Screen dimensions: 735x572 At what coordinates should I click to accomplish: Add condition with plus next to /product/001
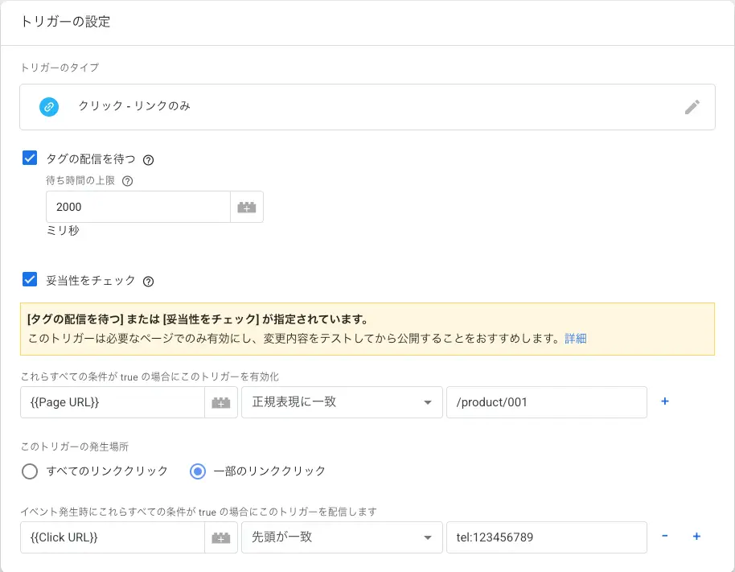click(665, 401)
